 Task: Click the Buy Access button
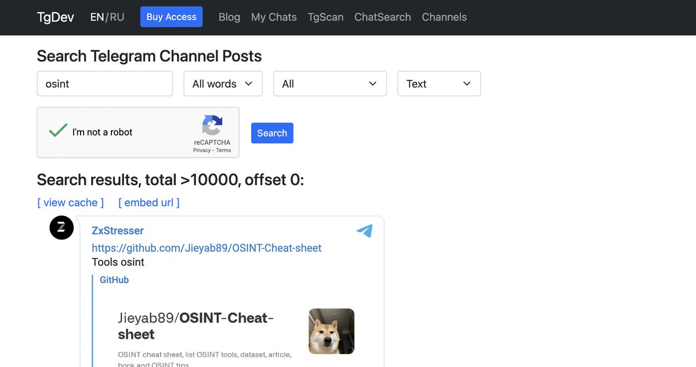[172, 17]
